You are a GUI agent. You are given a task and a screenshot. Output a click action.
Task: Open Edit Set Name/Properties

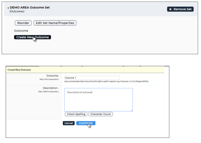[x=55, y=23]
